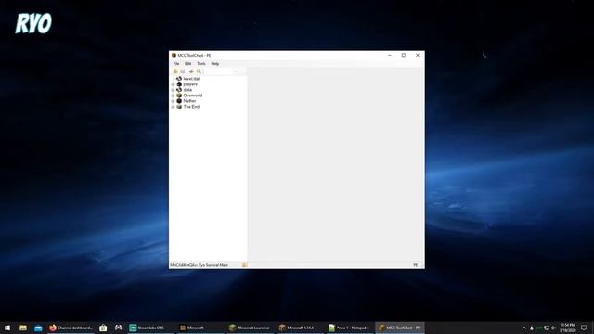Expand the players node
The width and height of the screenshot is (594, 334).
click(174, 84)
